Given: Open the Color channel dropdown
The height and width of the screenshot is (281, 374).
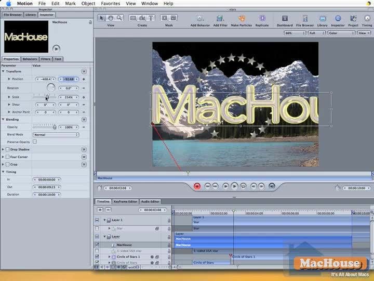Looking at the screenshot, I should (x=341, y=33).
